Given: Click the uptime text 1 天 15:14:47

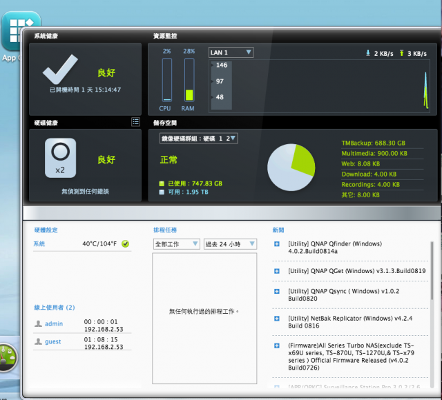Looking at the screenshot, I should tap(101, 90).
